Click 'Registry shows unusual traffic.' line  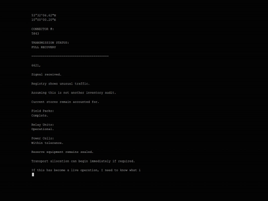[x=61, y=83]
